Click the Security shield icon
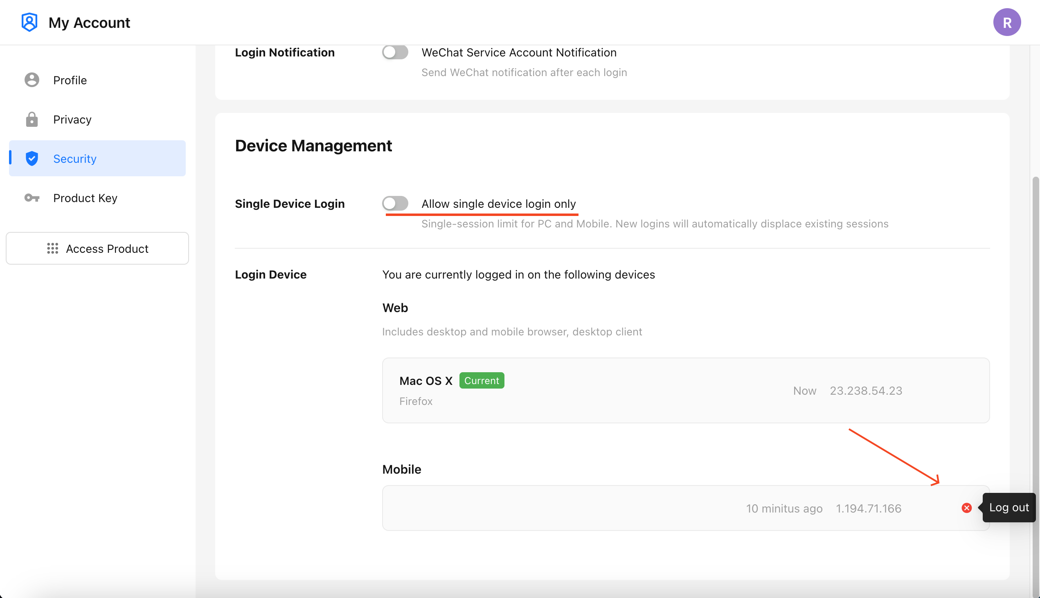The width and height of the screenshot is (1040, 598). (32, 159)
